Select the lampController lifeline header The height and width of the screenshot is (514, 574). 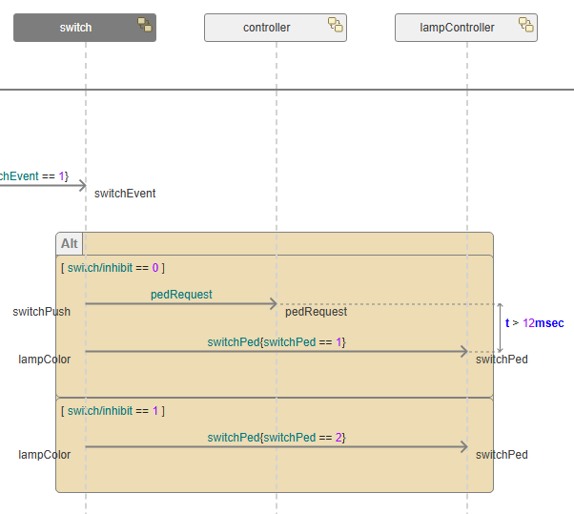pos(466,28)
